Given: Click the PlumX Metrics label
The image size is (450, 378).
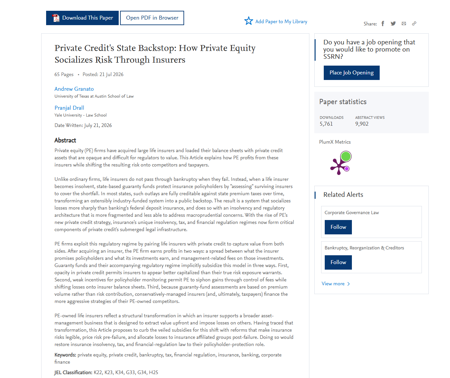Looking at the screenshot, I should (335, 142).
